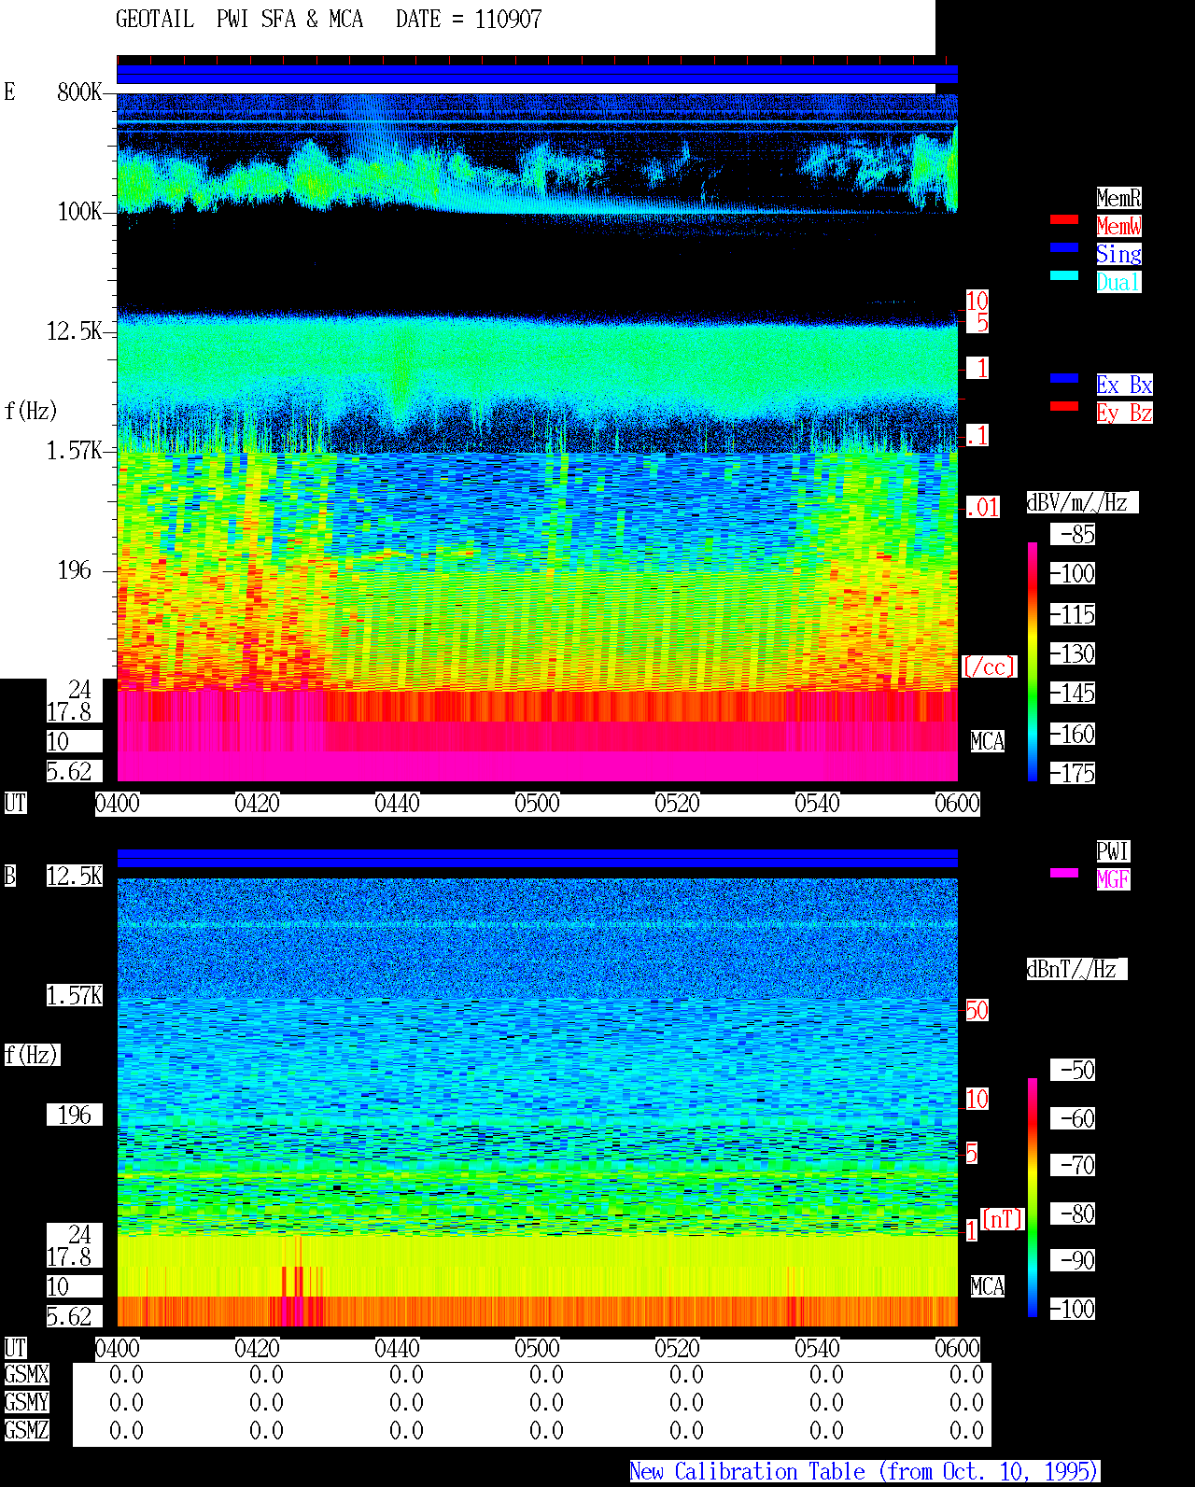Viewport: 1195px width, 1487px height.
Task: Click the dBV/m/√Hz color scale bar
Action: (1033, 661)
